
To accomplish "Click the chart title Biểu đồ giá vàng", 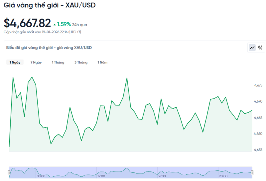I will click(x=49, y=47).
